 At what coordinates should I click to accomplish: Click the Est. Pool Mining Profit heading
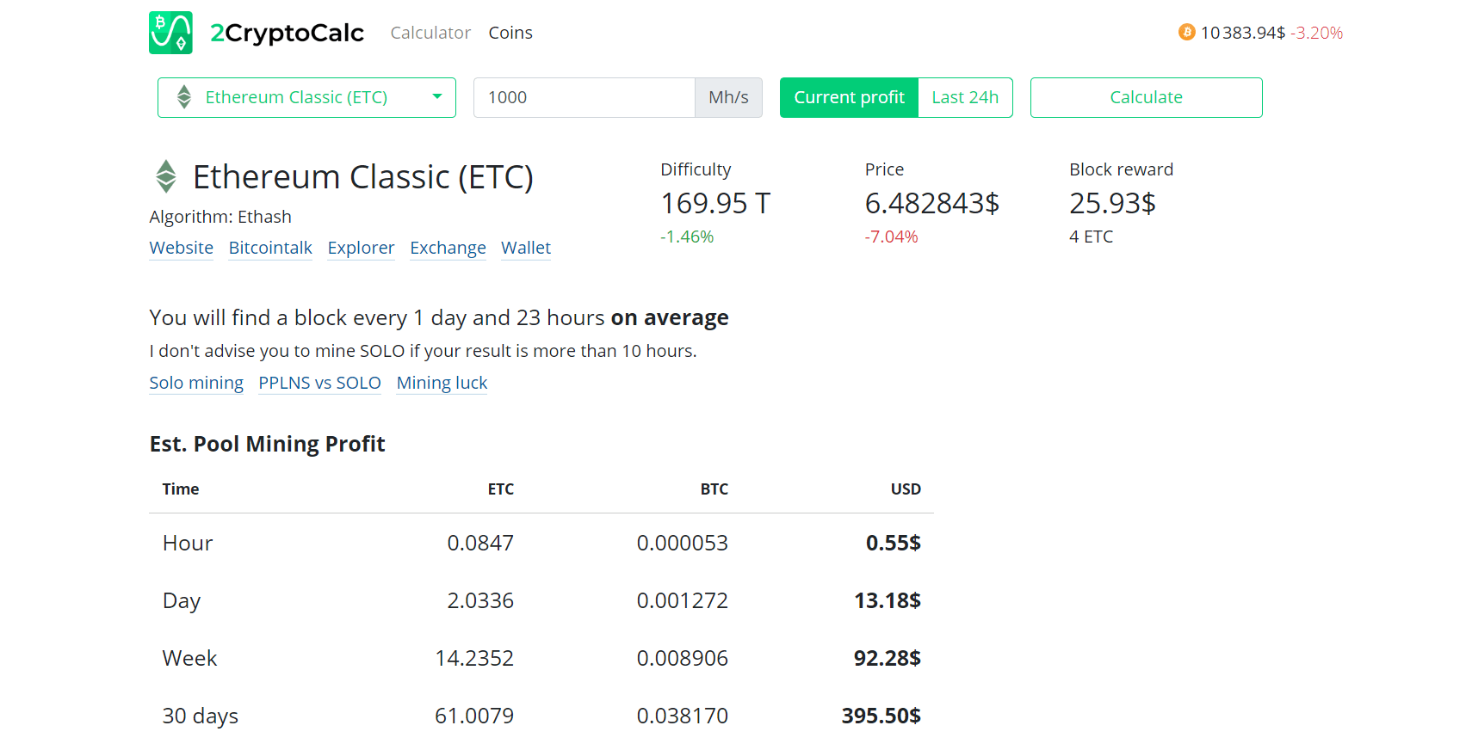pos(268,444)
